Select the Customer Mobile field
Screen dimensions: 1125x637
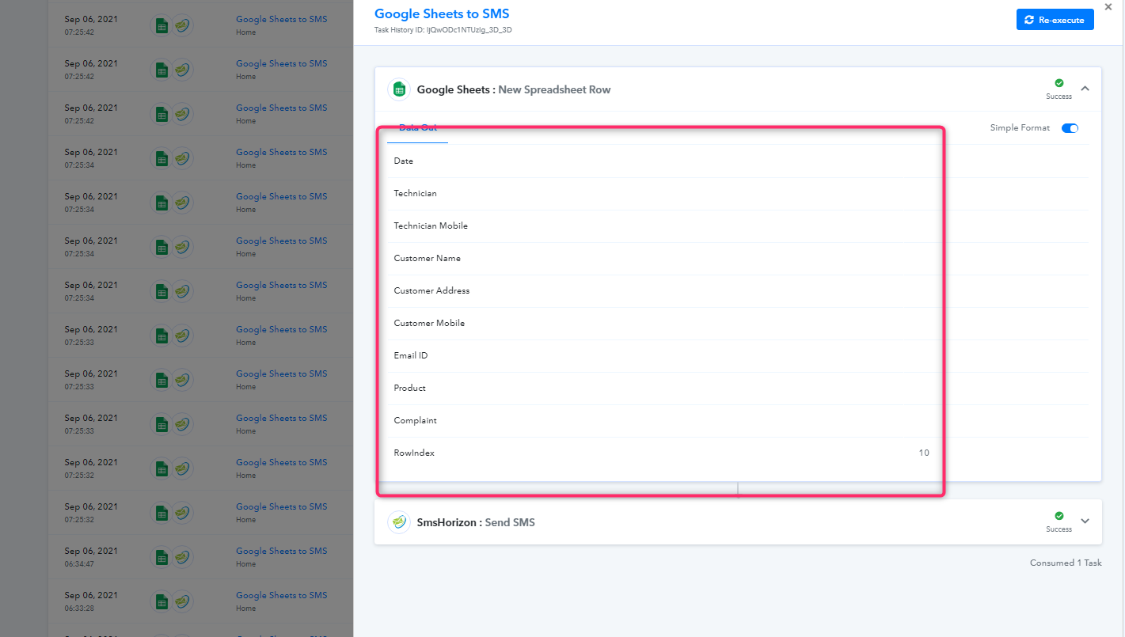(x=738, y=324)
